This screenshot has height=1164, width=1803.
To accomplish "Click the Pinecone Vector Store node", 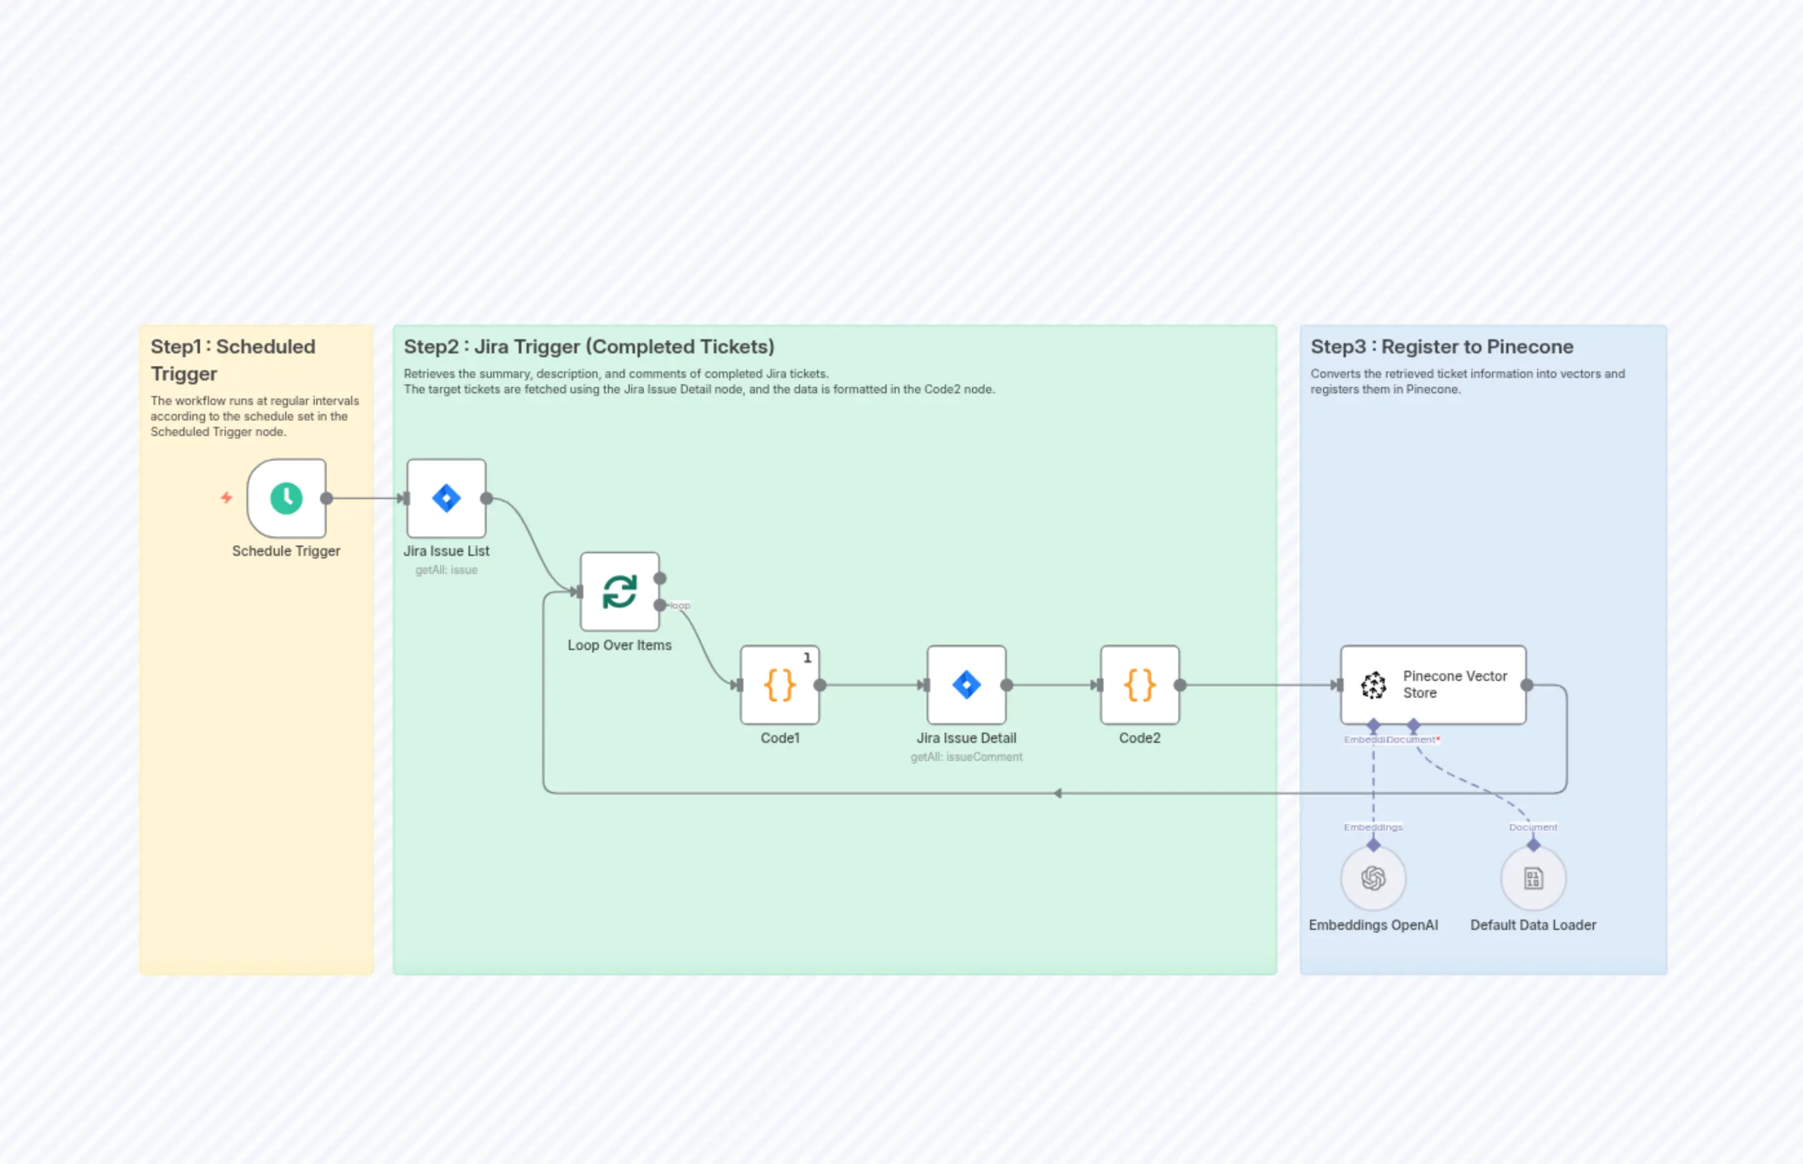I will [1433, 685].
